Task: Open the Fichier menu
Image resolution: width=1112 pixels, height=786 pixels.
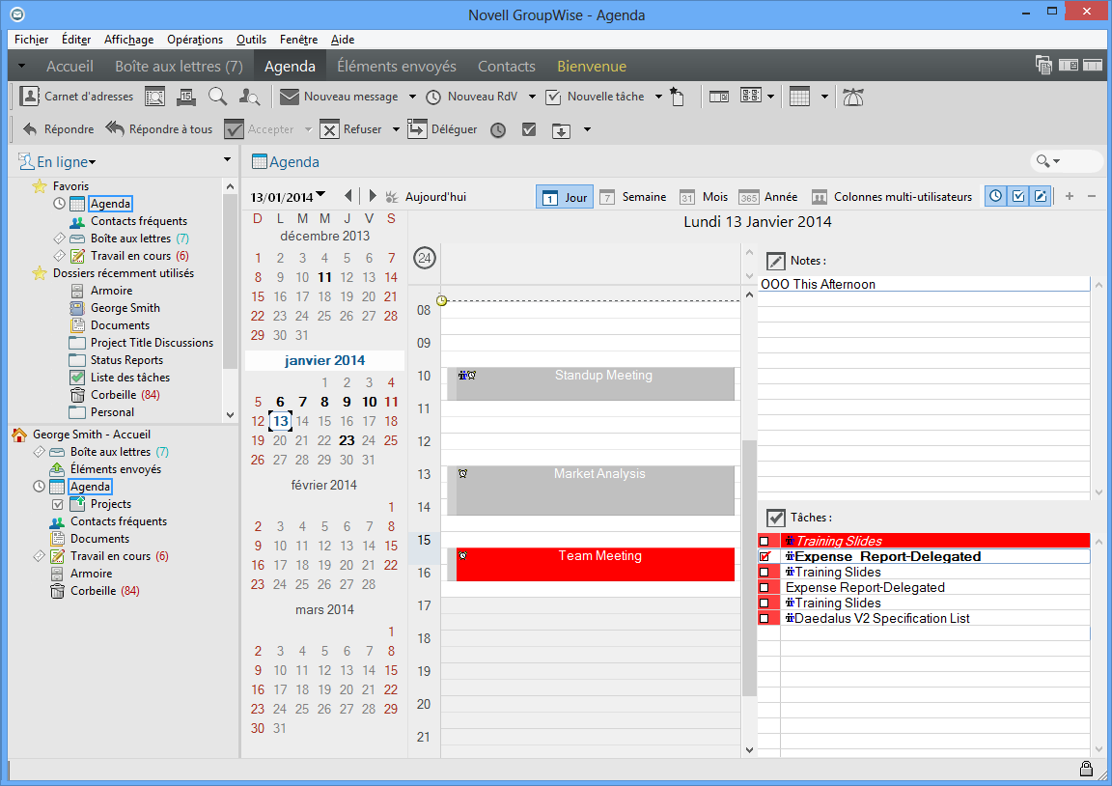Action: tap(31, 40)
